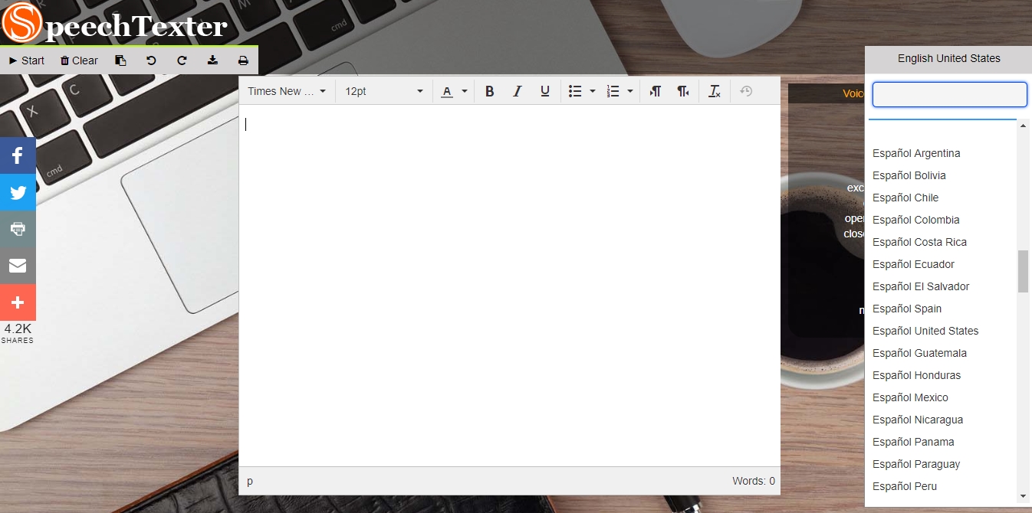Click the language list scrollbar thumb
The image size is (1032, 513).
pyautogui.click(x=1023, y=271)
